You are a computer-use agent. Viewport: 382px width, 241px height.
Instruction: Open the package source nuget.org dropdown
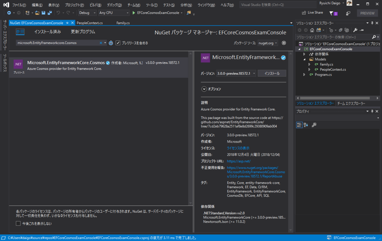point(268,43)
